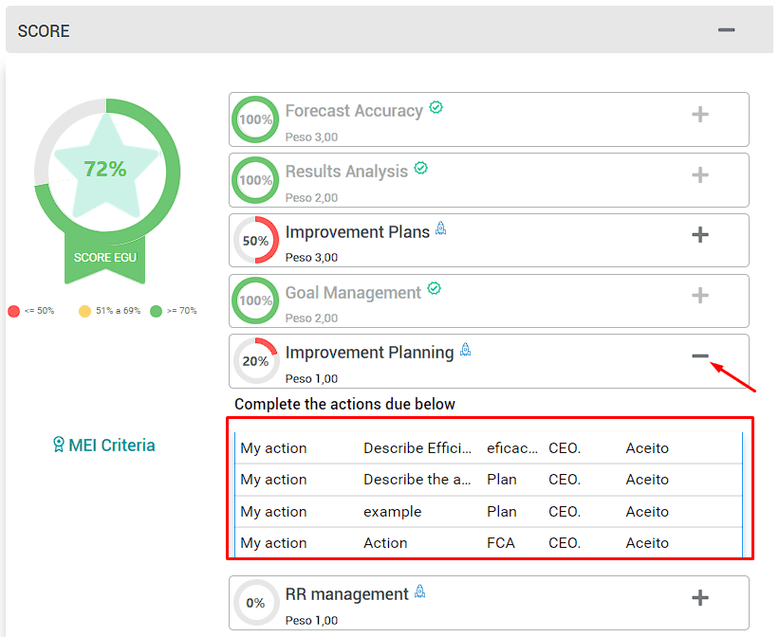Click the award ribbon icon beside MEI Criteria

click(x=59, y=445)
